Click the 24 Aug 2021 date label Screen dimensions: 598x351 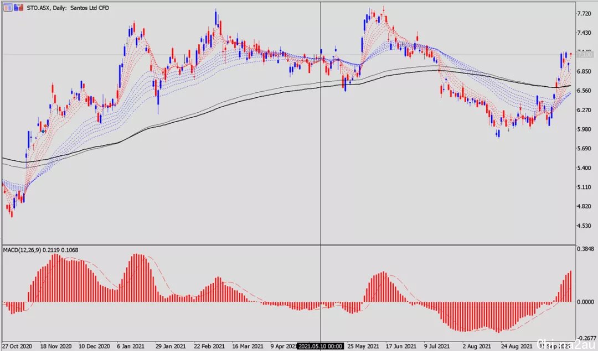[516, 346]
